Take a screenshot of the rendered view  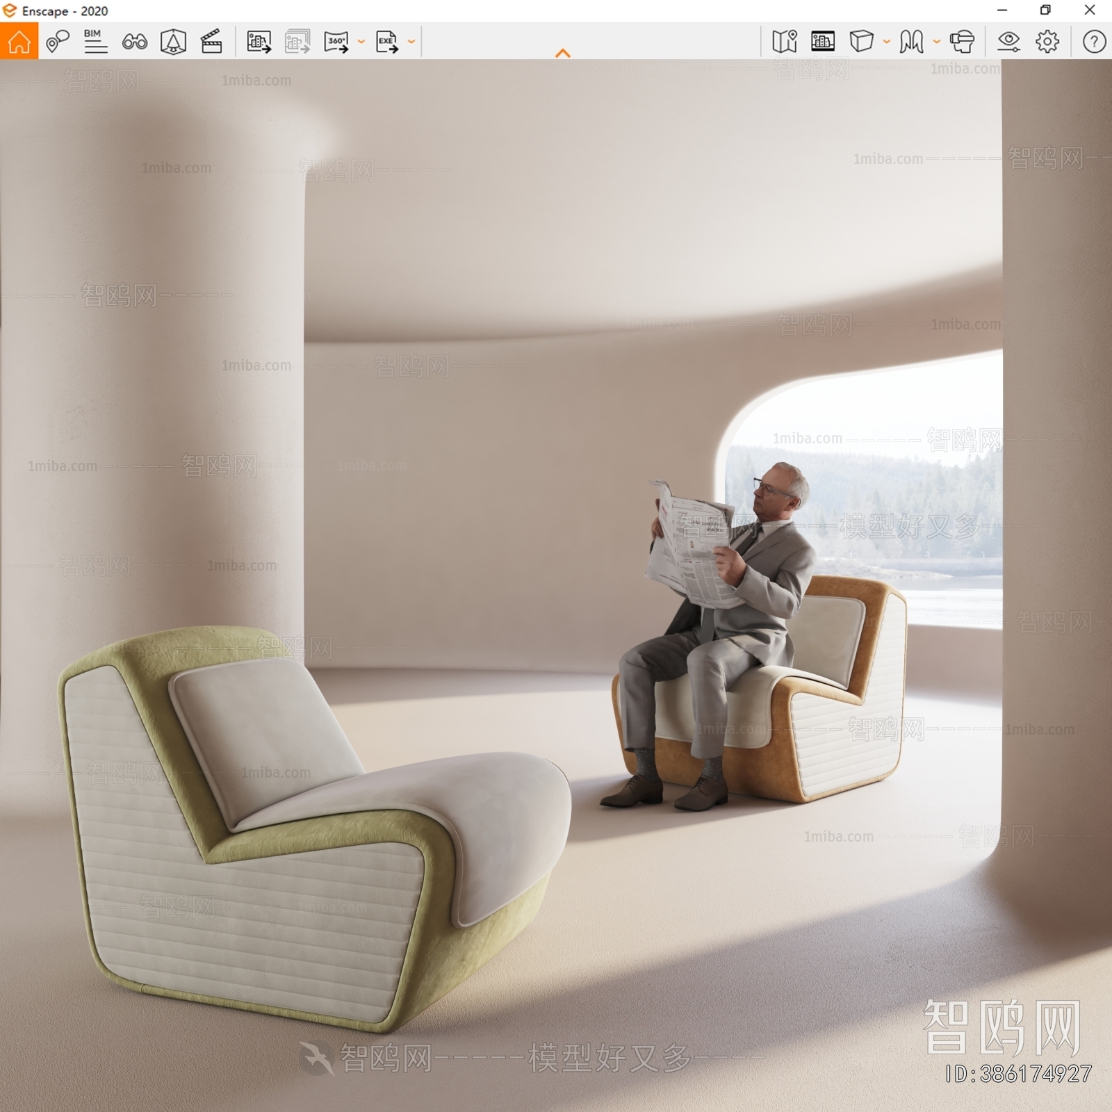coord(259,42)
